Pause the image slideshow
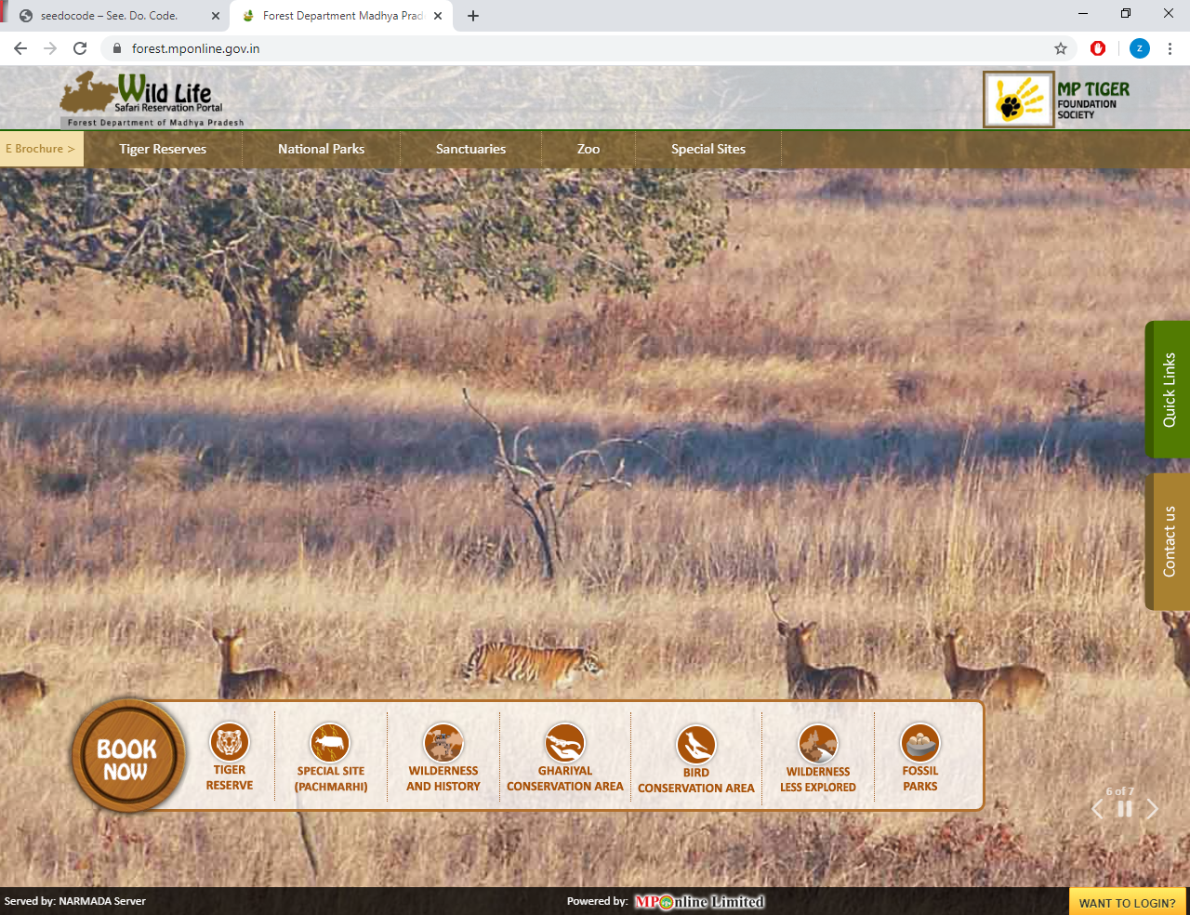 (1125, 809)
